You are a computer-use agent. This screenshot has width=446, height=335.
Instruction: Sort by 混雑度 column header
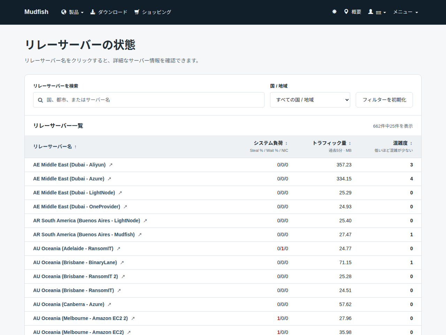pyautogui.click(x=403, y=143)
